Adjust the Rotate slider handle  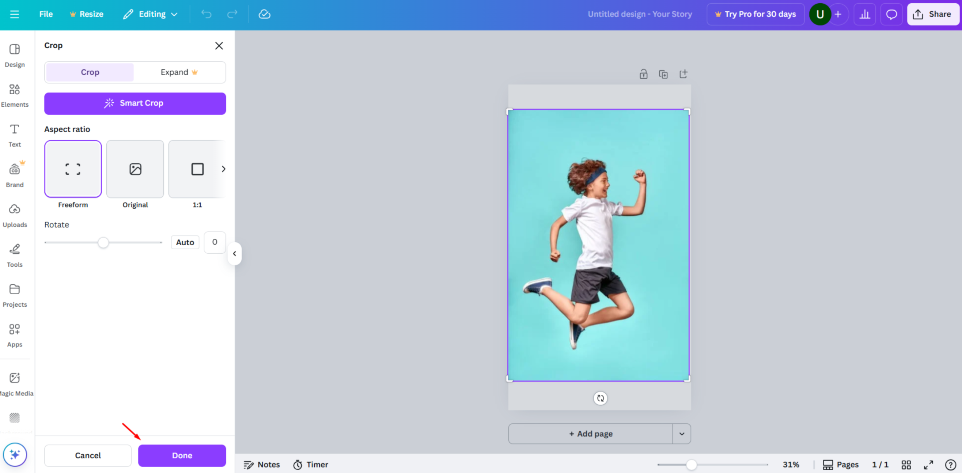(103, 242)
